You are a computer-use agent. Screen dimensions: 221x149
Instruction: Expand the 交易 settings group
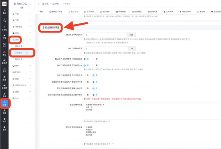point(22,20)
